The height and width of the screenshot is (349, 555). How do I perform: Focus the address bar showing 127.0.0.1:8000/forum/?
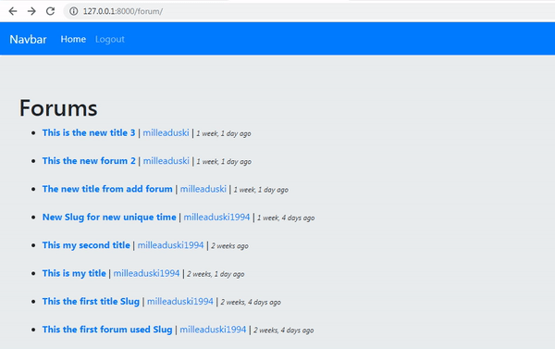[308, 11]
